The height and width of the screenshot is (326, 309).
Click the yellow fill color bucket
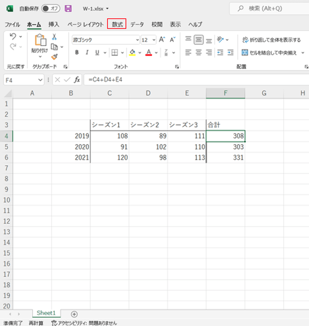(132, 52)
